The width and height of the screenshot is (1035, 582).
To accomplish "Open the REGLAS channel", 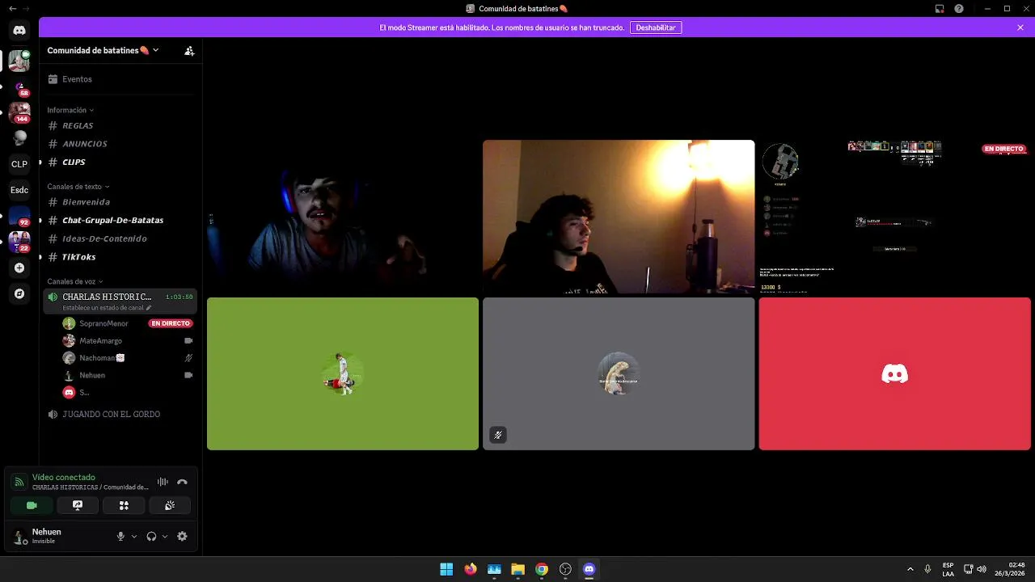I will [120, 126].
